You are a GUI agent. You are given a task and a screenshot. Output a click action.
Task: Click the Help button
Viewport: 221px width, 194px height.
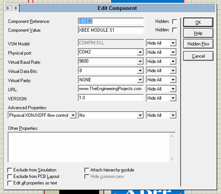click(198, 34)
